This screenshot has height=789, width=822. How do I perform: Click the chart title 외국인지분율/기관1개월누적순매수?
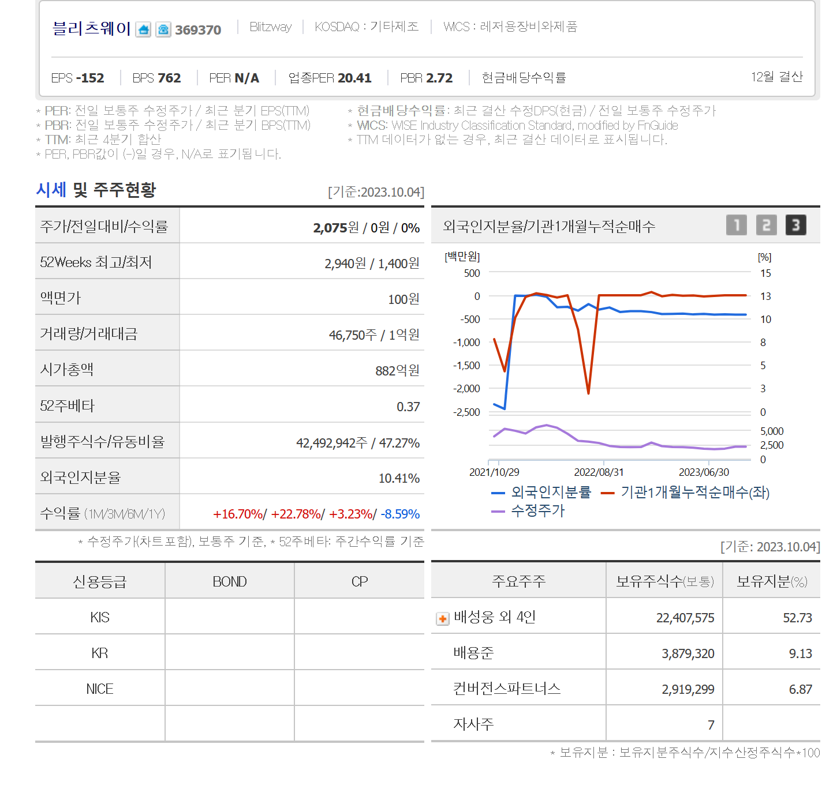549,227
